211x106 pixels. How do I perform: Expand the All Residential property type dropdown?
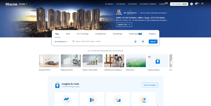(61, 41)
